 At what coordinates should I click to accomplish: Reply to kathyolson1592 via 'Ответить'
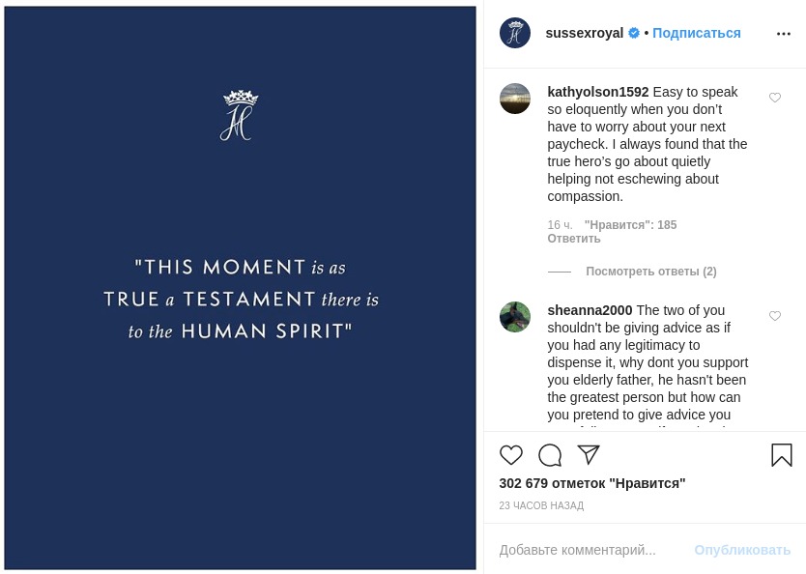(x=574, y=239)
